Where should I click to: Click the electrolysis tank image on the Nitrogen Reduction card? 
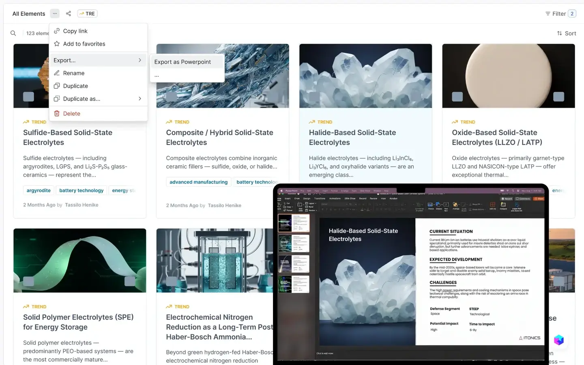(215, 260)
